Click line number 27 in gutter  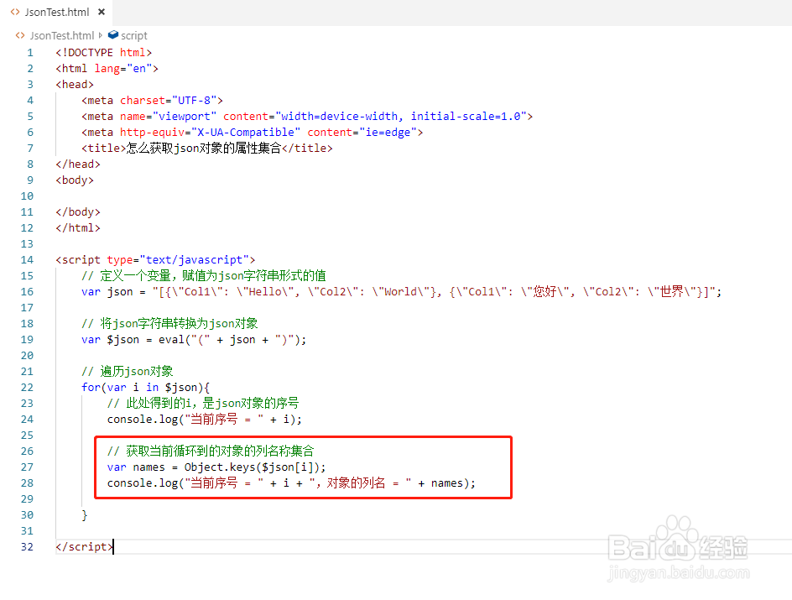pos(27,467)
